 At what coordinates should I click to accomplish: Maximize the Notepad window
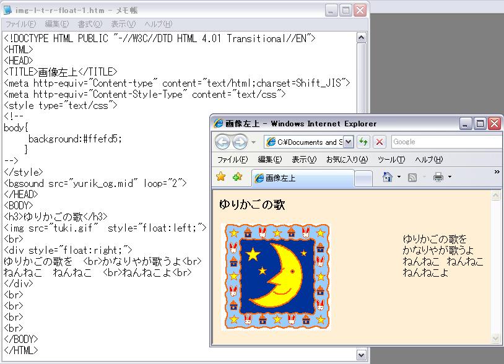tap(346, 11)
